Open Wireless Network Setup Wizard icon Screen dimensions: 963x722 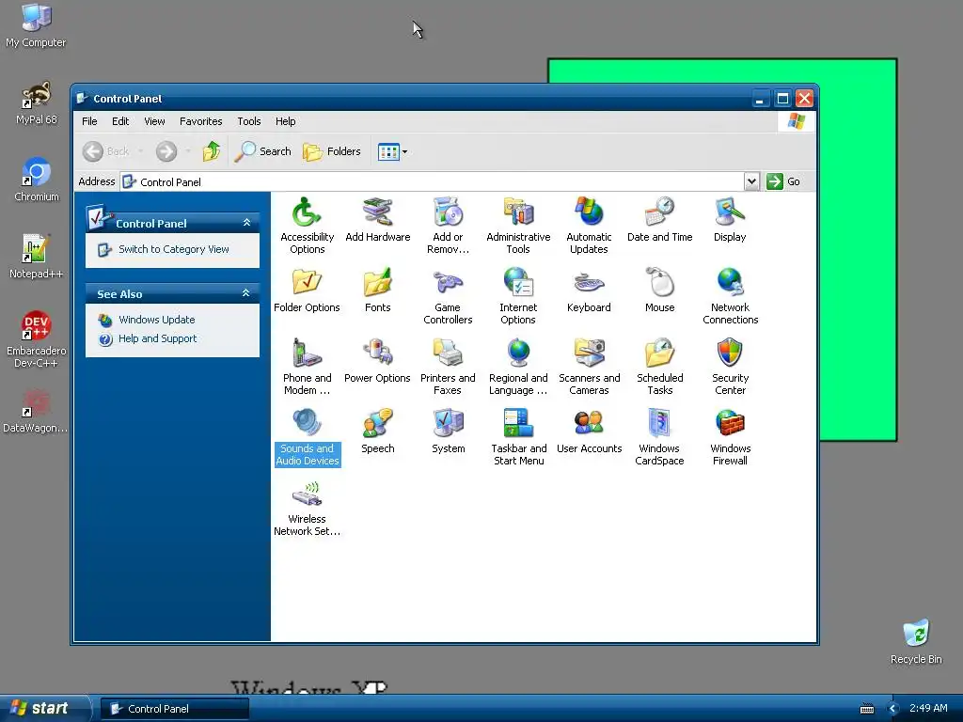(x=308, y=508)
